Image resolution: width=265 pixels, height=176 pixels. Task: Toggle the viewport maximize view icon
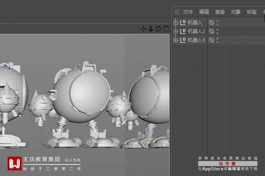[x=166, y=29]
